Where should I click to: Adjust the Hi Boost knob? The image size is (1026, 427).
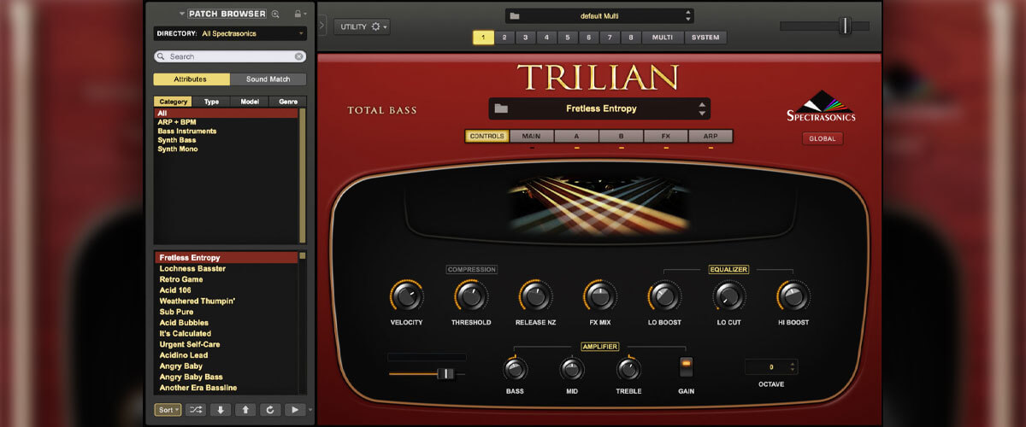(793, 296)
